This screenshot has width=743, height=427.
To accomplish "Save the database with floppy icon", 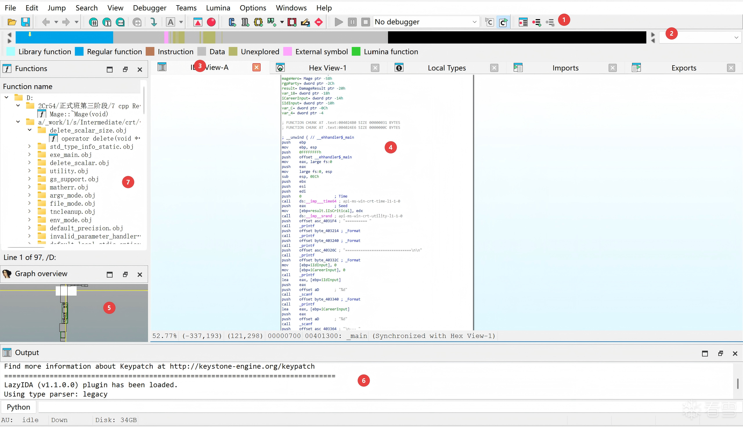I will (x=26, y=22).
